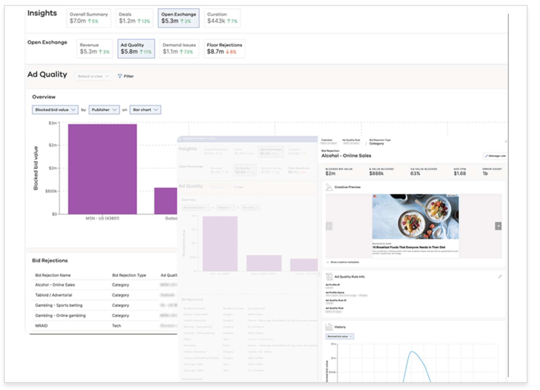Screen dimensions: 540x390
Task: Click the History bar-chart icon
Action: click(x=330, y=327)
